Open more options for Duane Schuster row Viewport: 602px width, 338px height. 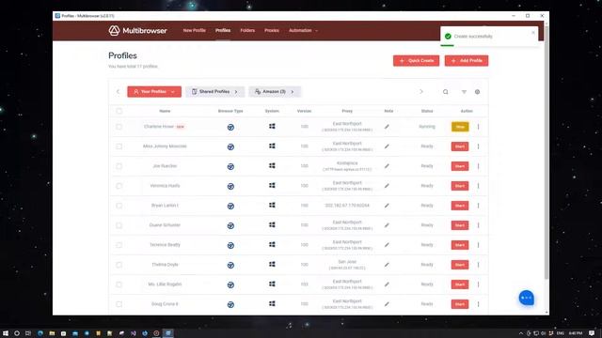pos(479,225)
